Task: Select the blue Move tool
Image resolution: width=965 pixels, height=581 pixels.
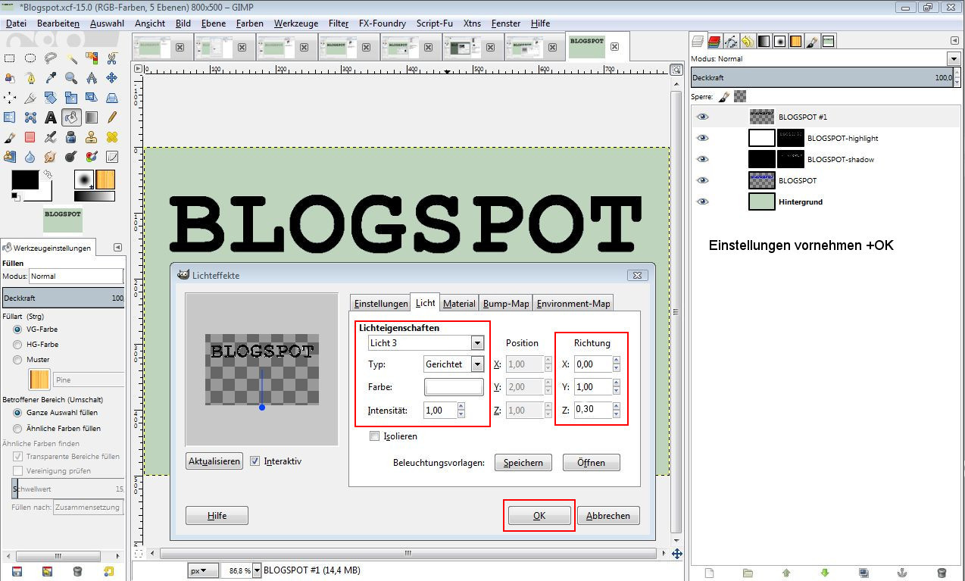Action: pyautogui.click(x=111, y=77)
